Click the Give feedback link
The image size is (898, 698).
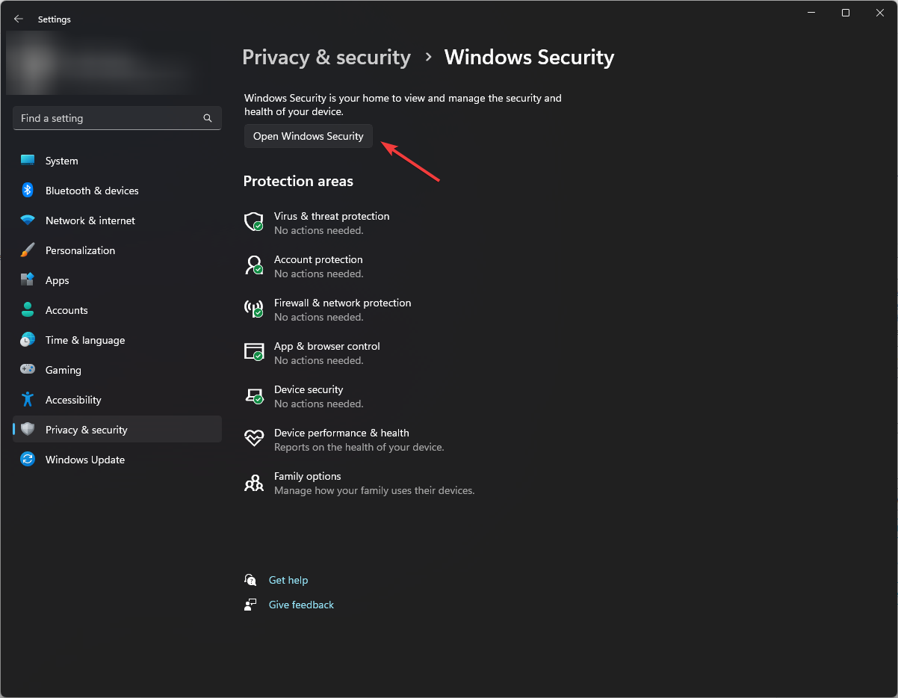301,605
